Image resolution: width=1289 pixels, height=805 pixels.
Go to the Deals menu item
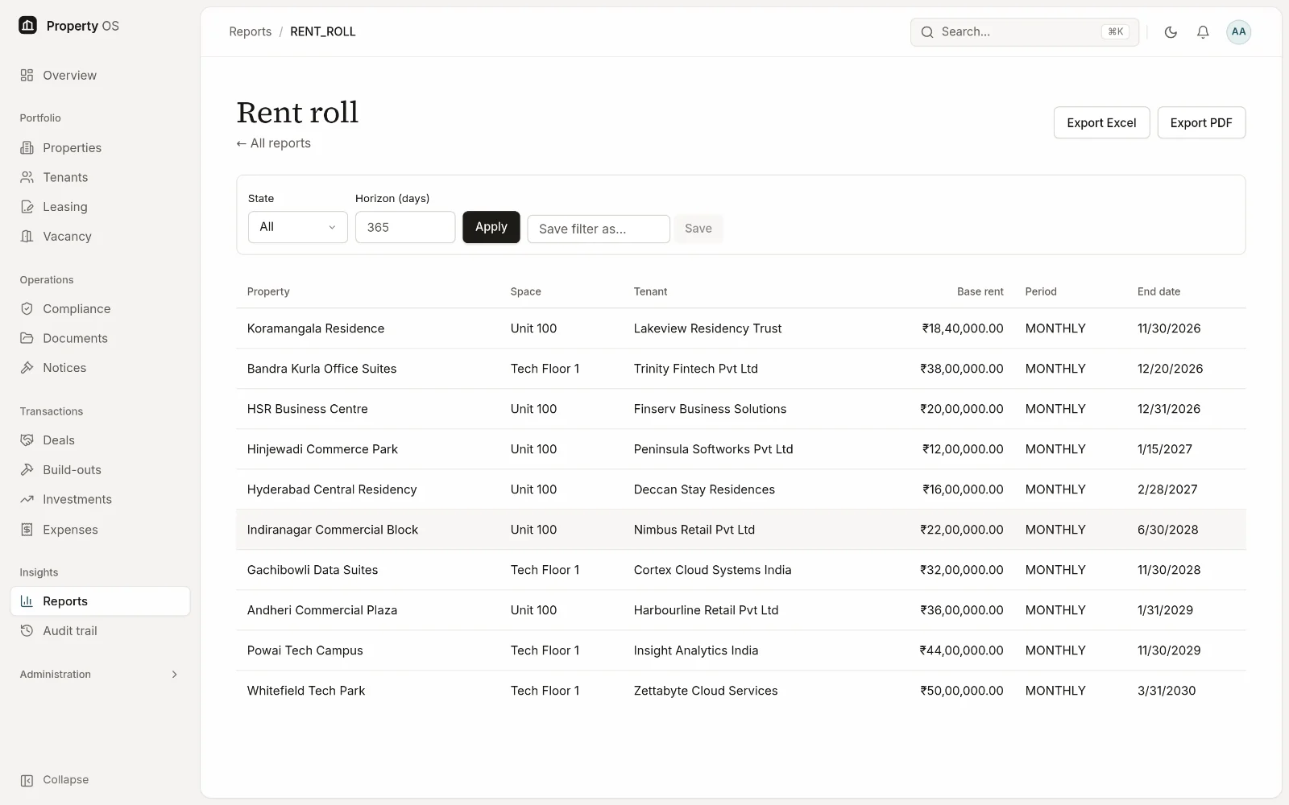tap(100, 440)
